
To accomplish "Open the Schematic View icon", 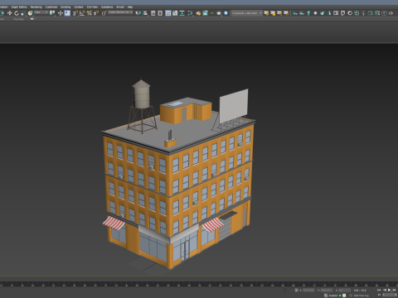I will coord(182,13).
